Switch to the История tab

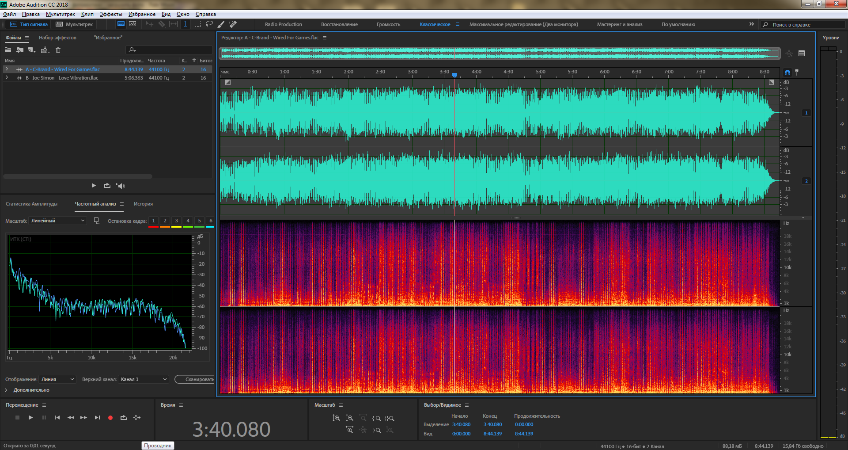click(143, 204)
